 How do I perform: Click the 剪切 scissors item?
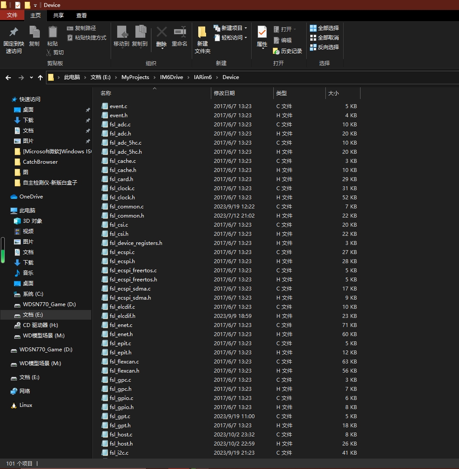tap(55, 53)
